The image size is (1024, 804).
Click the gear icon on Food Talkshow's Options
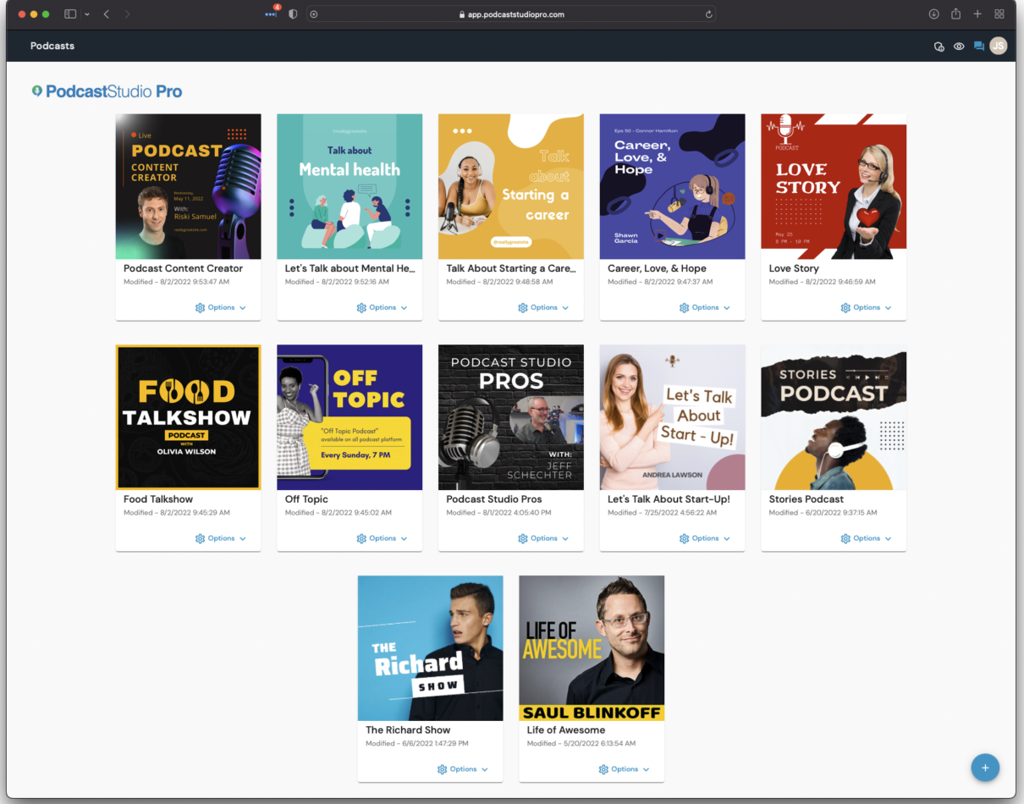(201, 537)
